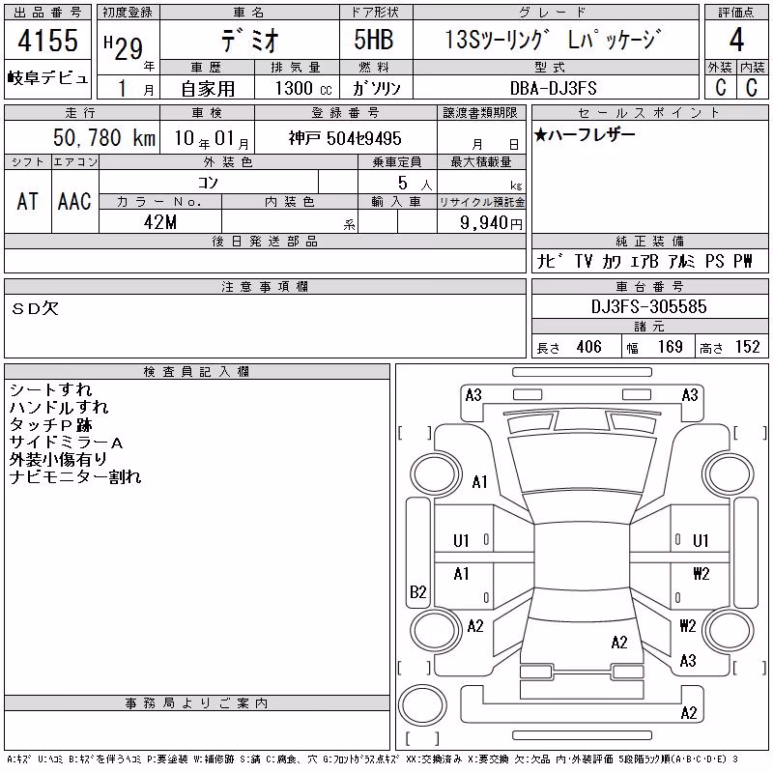Click the 検査員記入欄 header
The image size is (773, 773).
pos(196,372)
